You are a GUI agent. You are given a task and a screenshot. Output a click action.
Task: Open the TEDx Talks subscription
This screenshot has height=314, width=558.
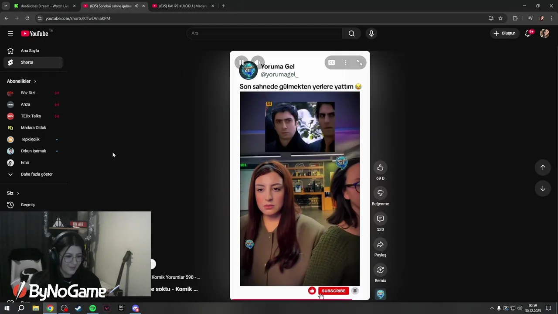[x=33, y=116]
